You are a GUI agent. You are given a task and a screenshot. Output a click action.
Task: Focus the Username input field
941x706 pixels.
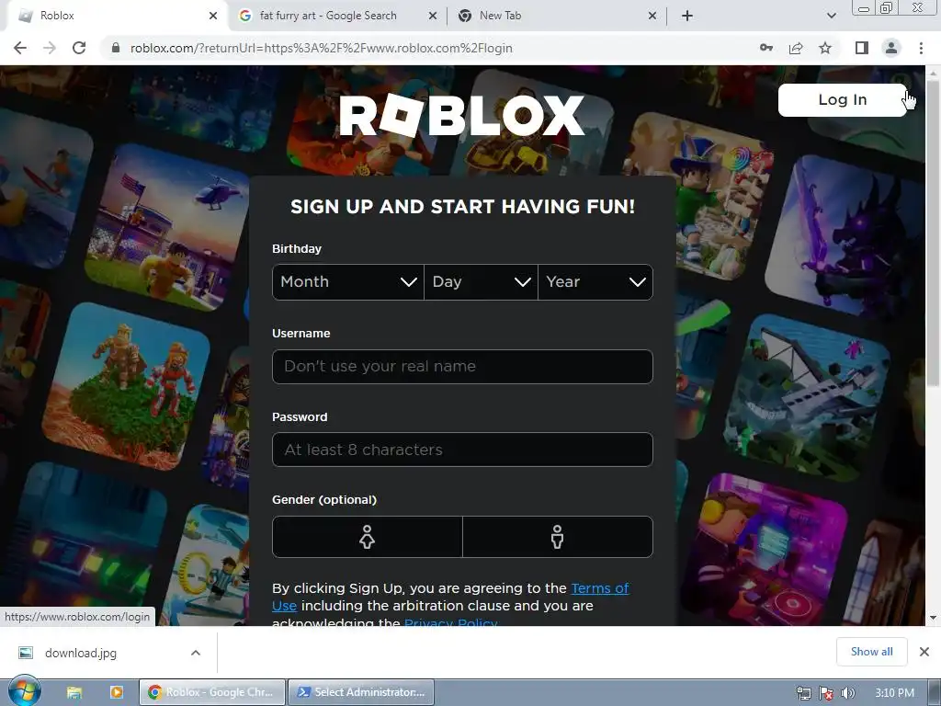(462, 366)
